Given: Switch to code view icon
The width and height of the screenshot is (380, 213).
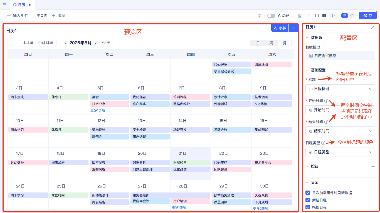Looking at the screenshot, I should tap(352, 16).
